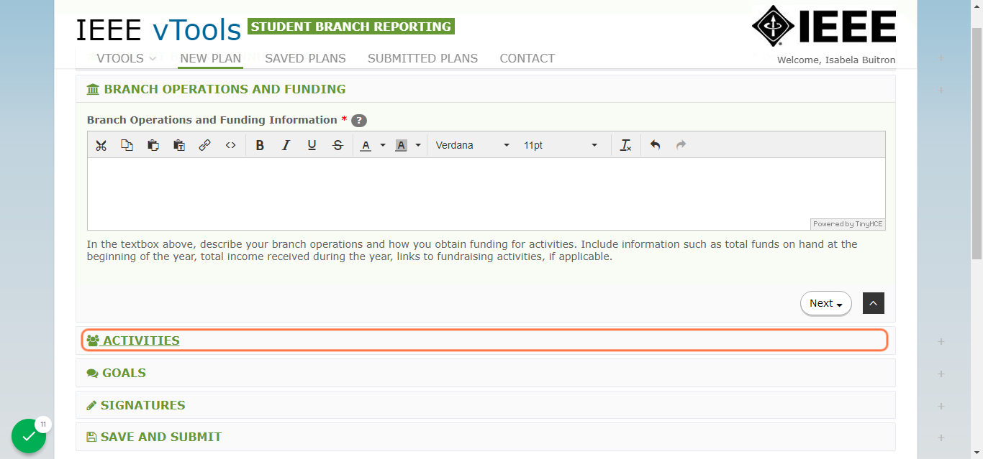Open source code view icon
Viewport: 983px width, 459px height.
pos(230,145)
